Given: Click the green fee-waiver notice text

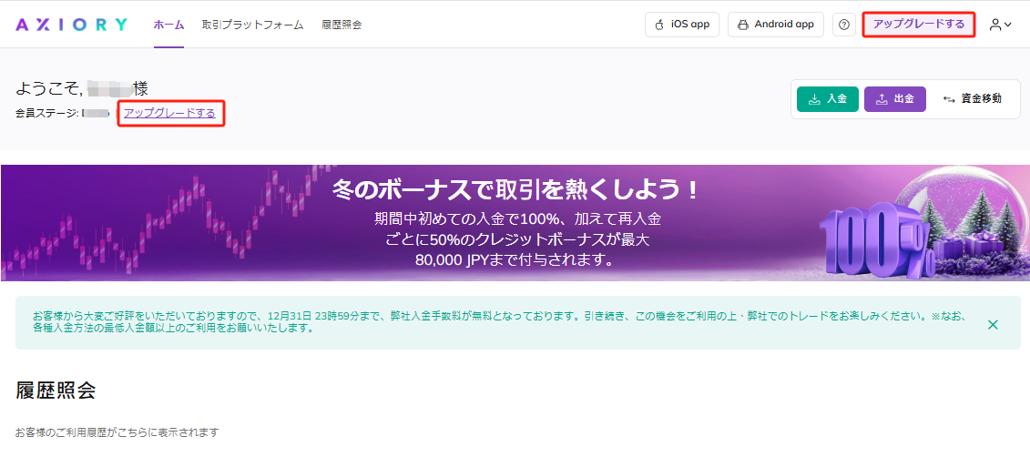Looking at the screenshot, I should tap(492, 322).
